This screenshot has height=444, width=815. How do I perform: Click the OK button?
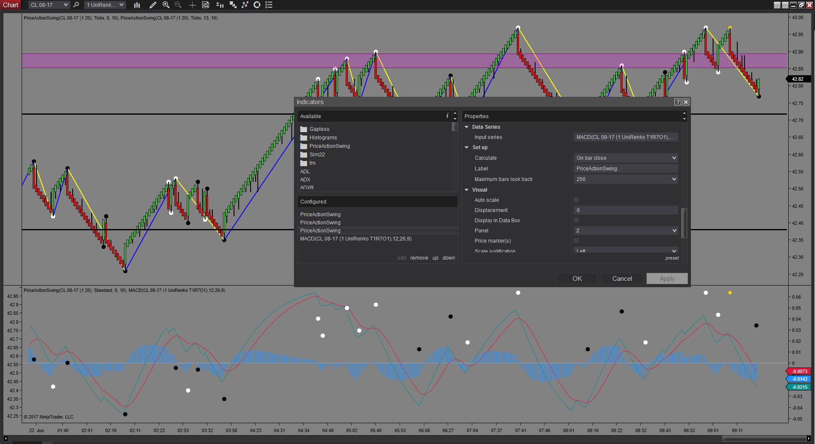pyautogui.click(x=577, y=279)
